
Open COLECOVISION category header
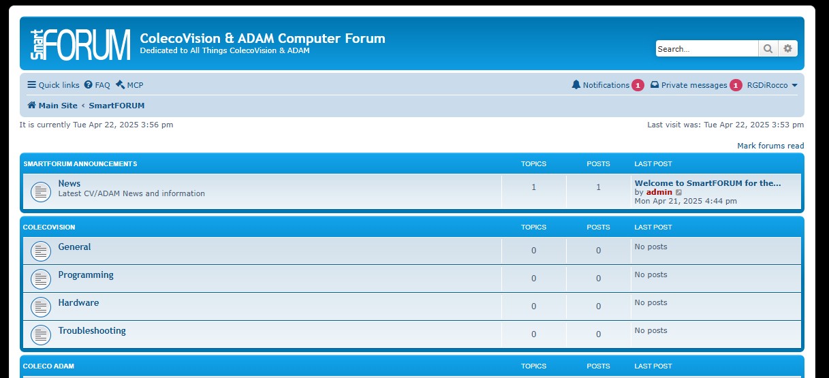49,227
